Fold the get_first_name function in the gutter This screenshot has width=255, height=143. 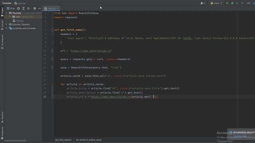[53, 30]
